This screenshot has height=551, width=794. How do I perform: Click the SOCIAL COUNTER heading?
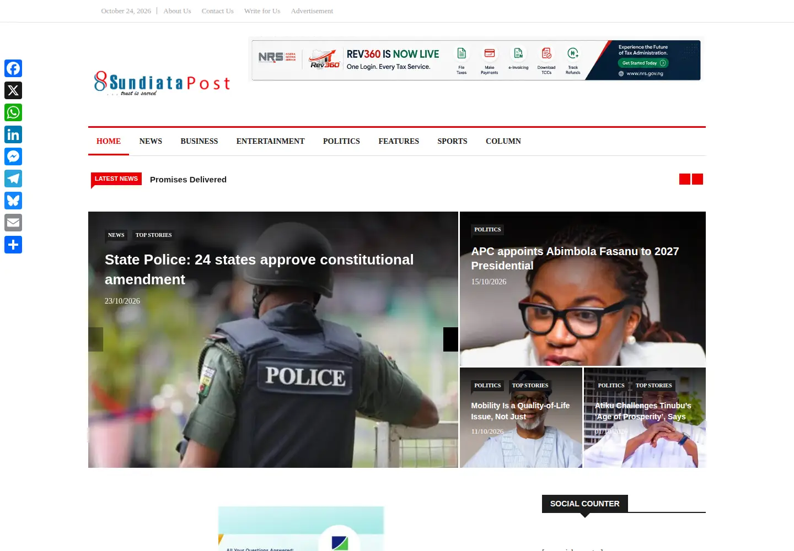pyautogui.click(x=585, y=504)
